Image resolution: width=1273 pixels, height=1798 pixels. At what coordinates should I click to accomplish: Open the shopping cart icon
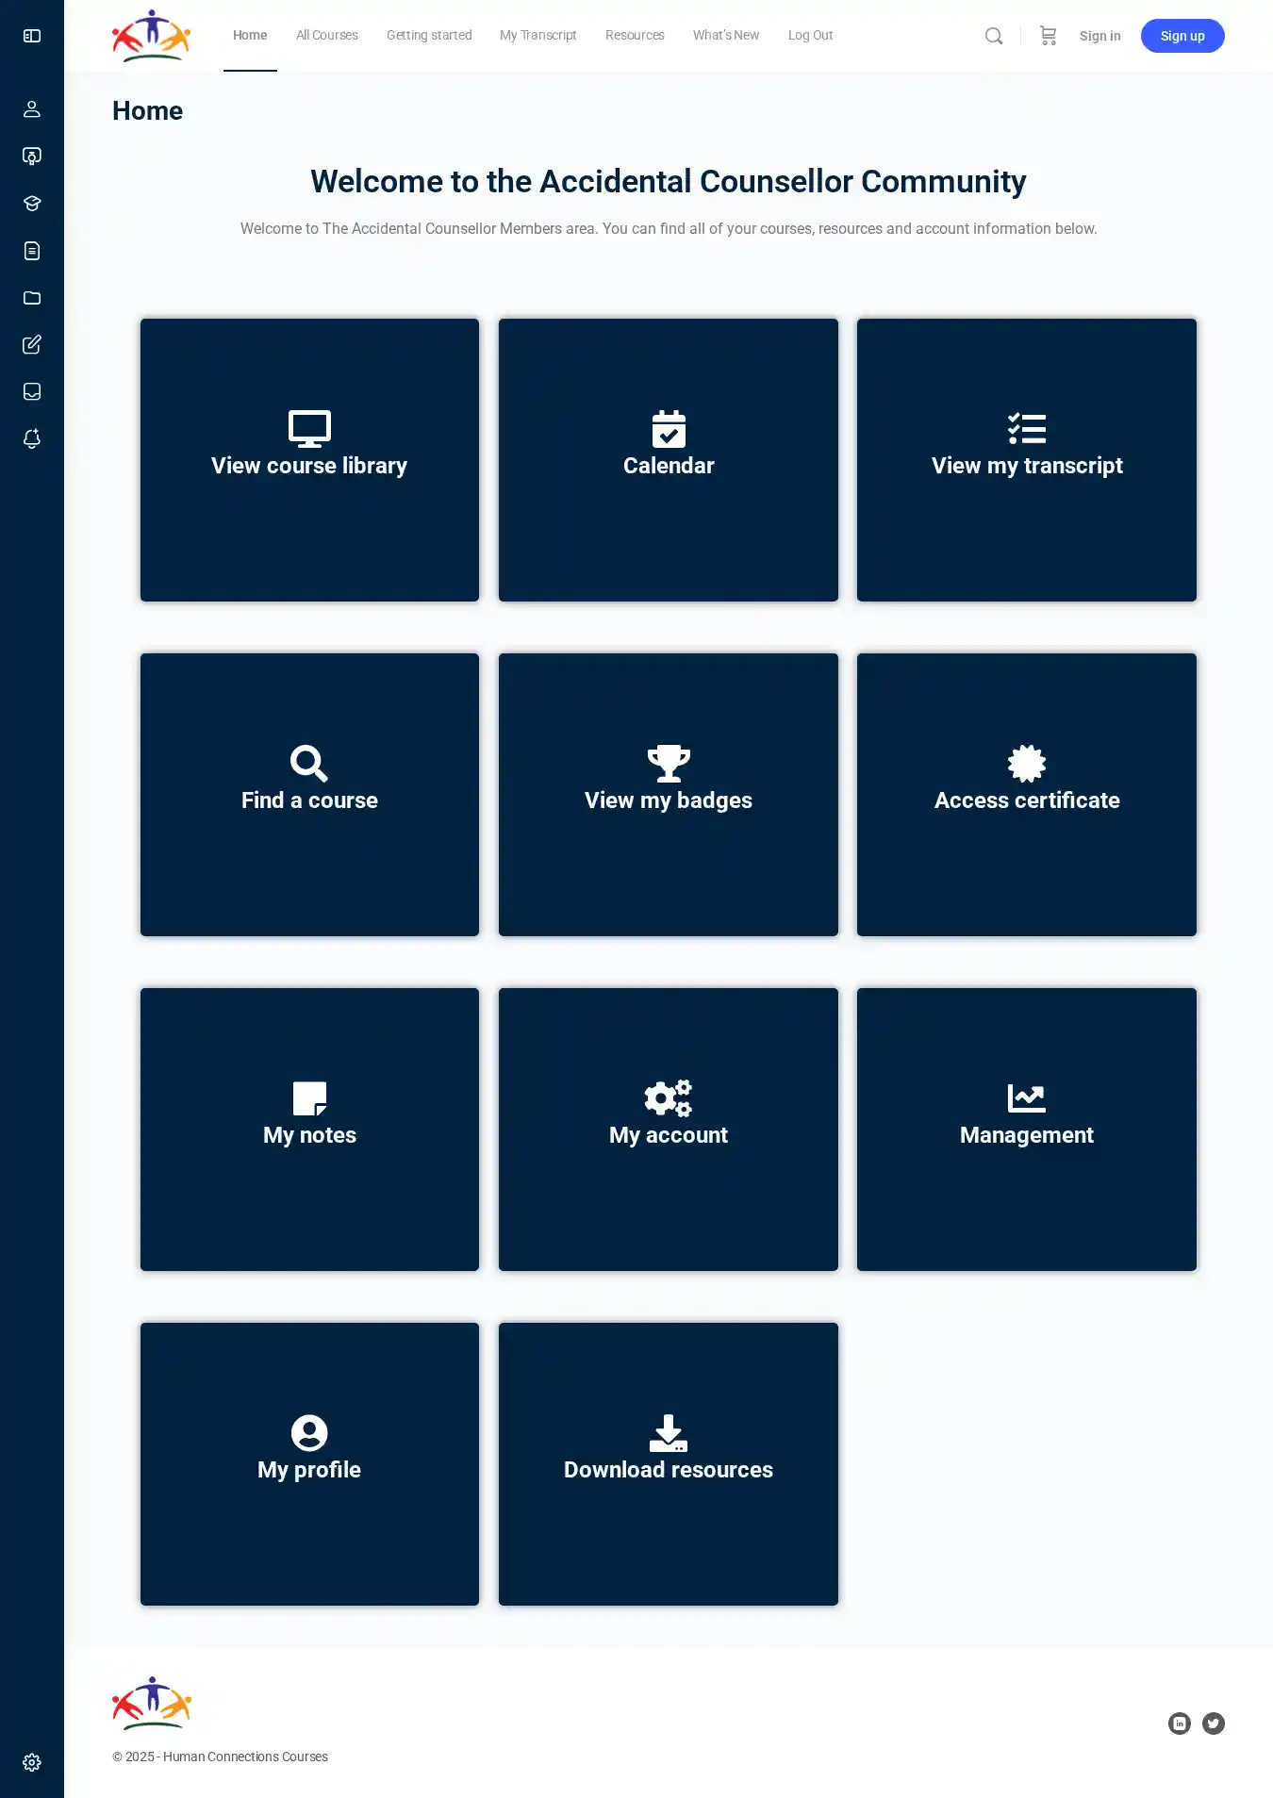[1048, 36]
